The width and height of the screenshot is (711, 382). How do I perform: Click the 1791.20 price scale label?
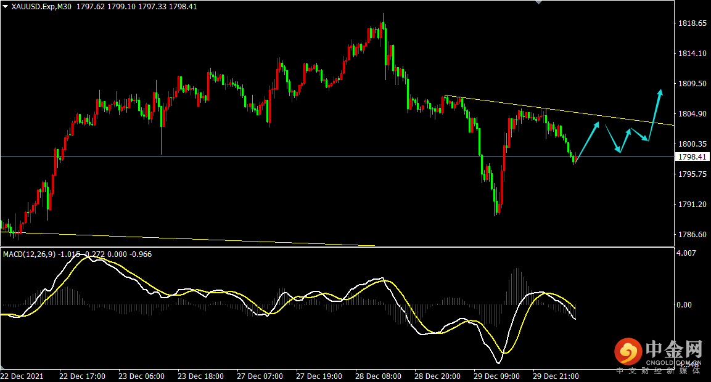coord(692,205)
